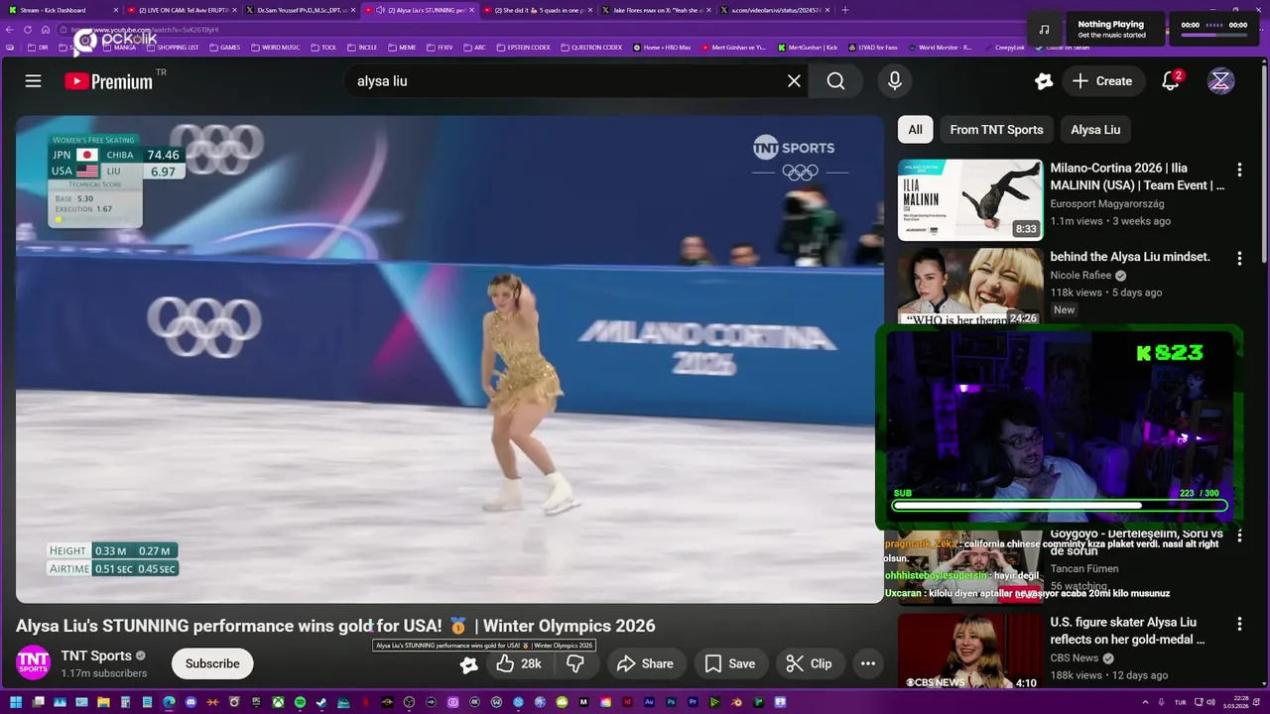1270x714 pixels.
Task: Clip the video
Action: click(809, 663)
